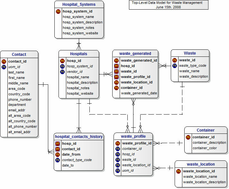Click the Top-Level Data Model title box

tap(169, 5)
